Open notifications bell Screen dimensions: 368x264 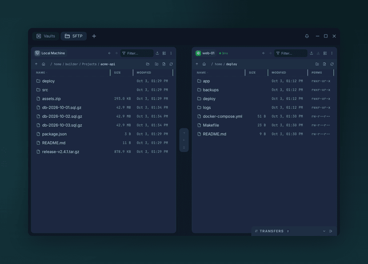click(x=307, y=36)
